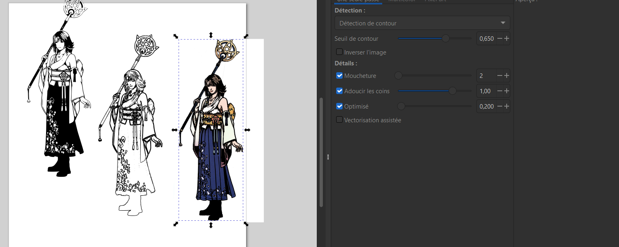Enable Vectorisation assistée checkbox
The width and height of the screenshot is (619, 247).
pos(339,120)
